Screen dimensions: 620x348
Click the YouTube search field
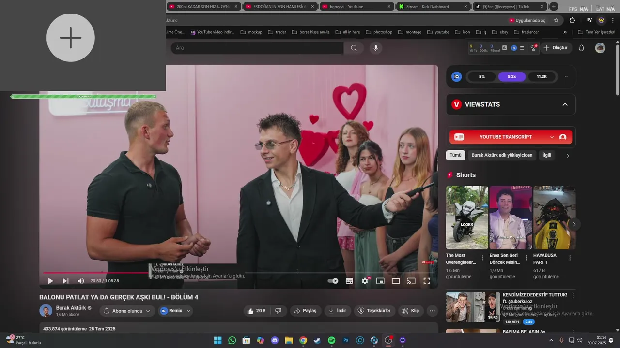(x=257, y=48)
